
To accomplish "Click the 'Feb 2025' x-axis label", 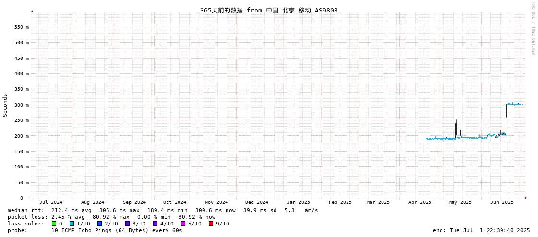I will tap(340, 202).
